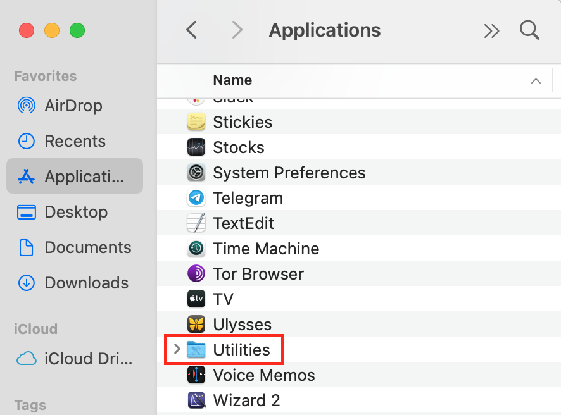Select AirDrop in the Favorites sidebar
The height and width of the screenshot is (415, 561).
[73, 106]
